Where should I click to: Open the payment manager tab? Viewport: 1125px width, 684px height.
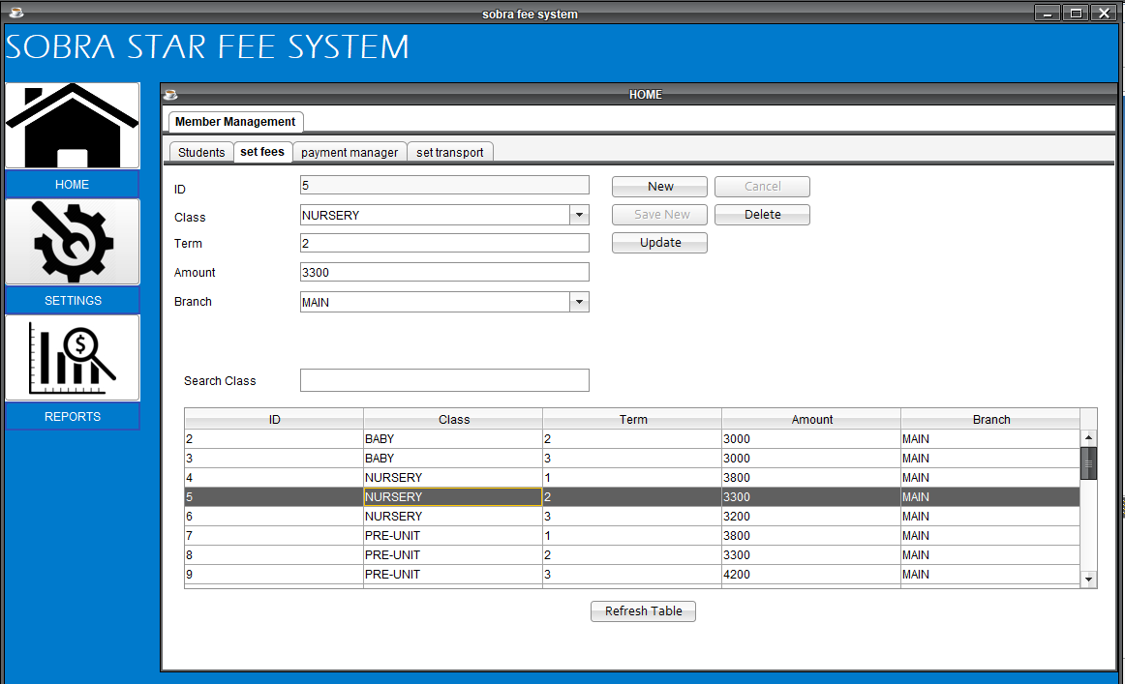click(350, 152)
